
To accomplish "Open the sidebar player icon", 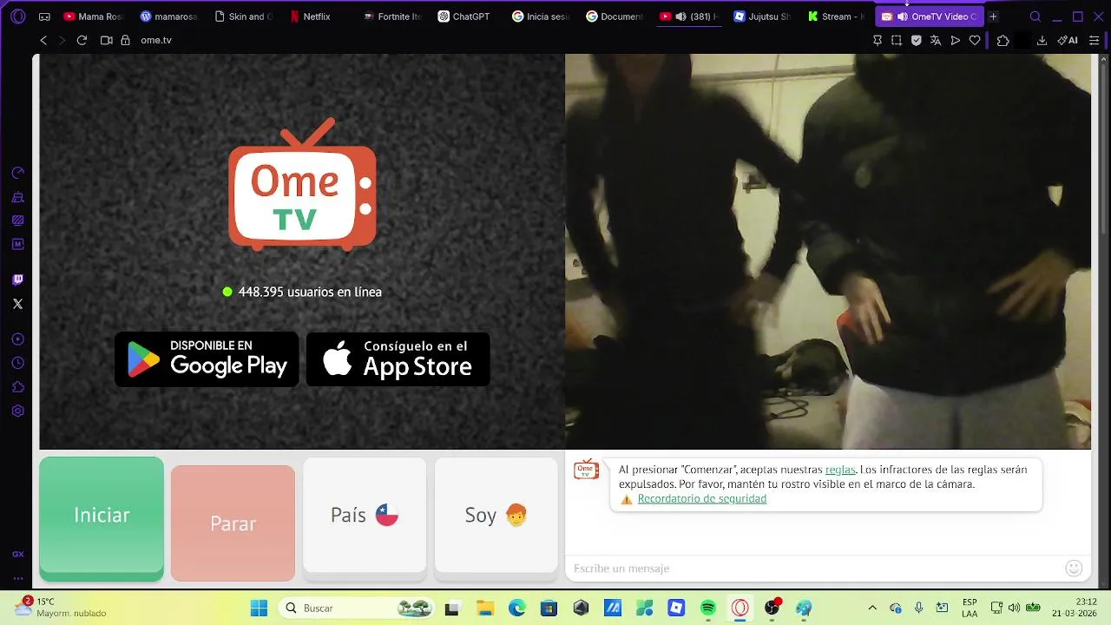I will [x=17, y=339].
